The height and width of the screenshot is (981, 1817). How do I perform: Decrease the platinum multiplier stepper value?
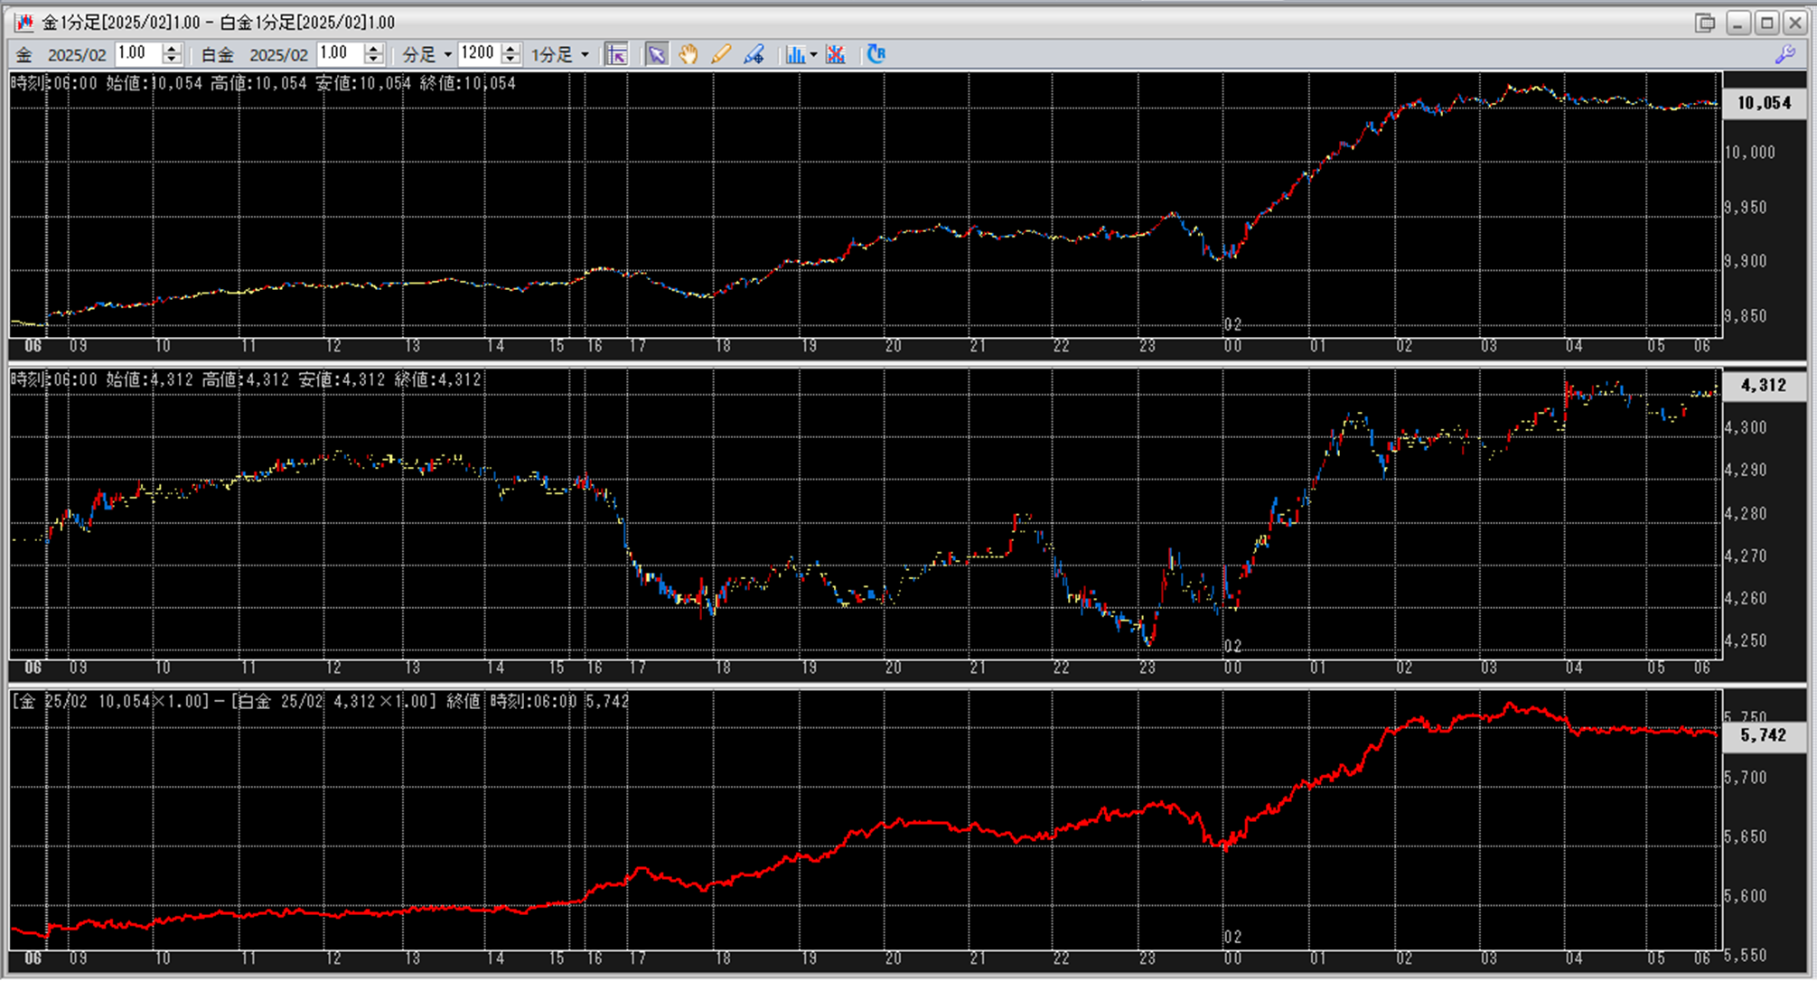[x=373, y=60]
